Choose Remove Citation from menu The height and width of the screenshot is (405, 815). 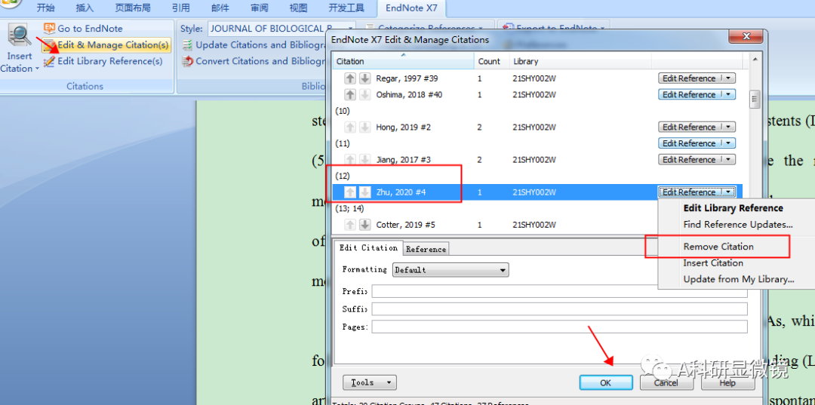tap(718, 247)
